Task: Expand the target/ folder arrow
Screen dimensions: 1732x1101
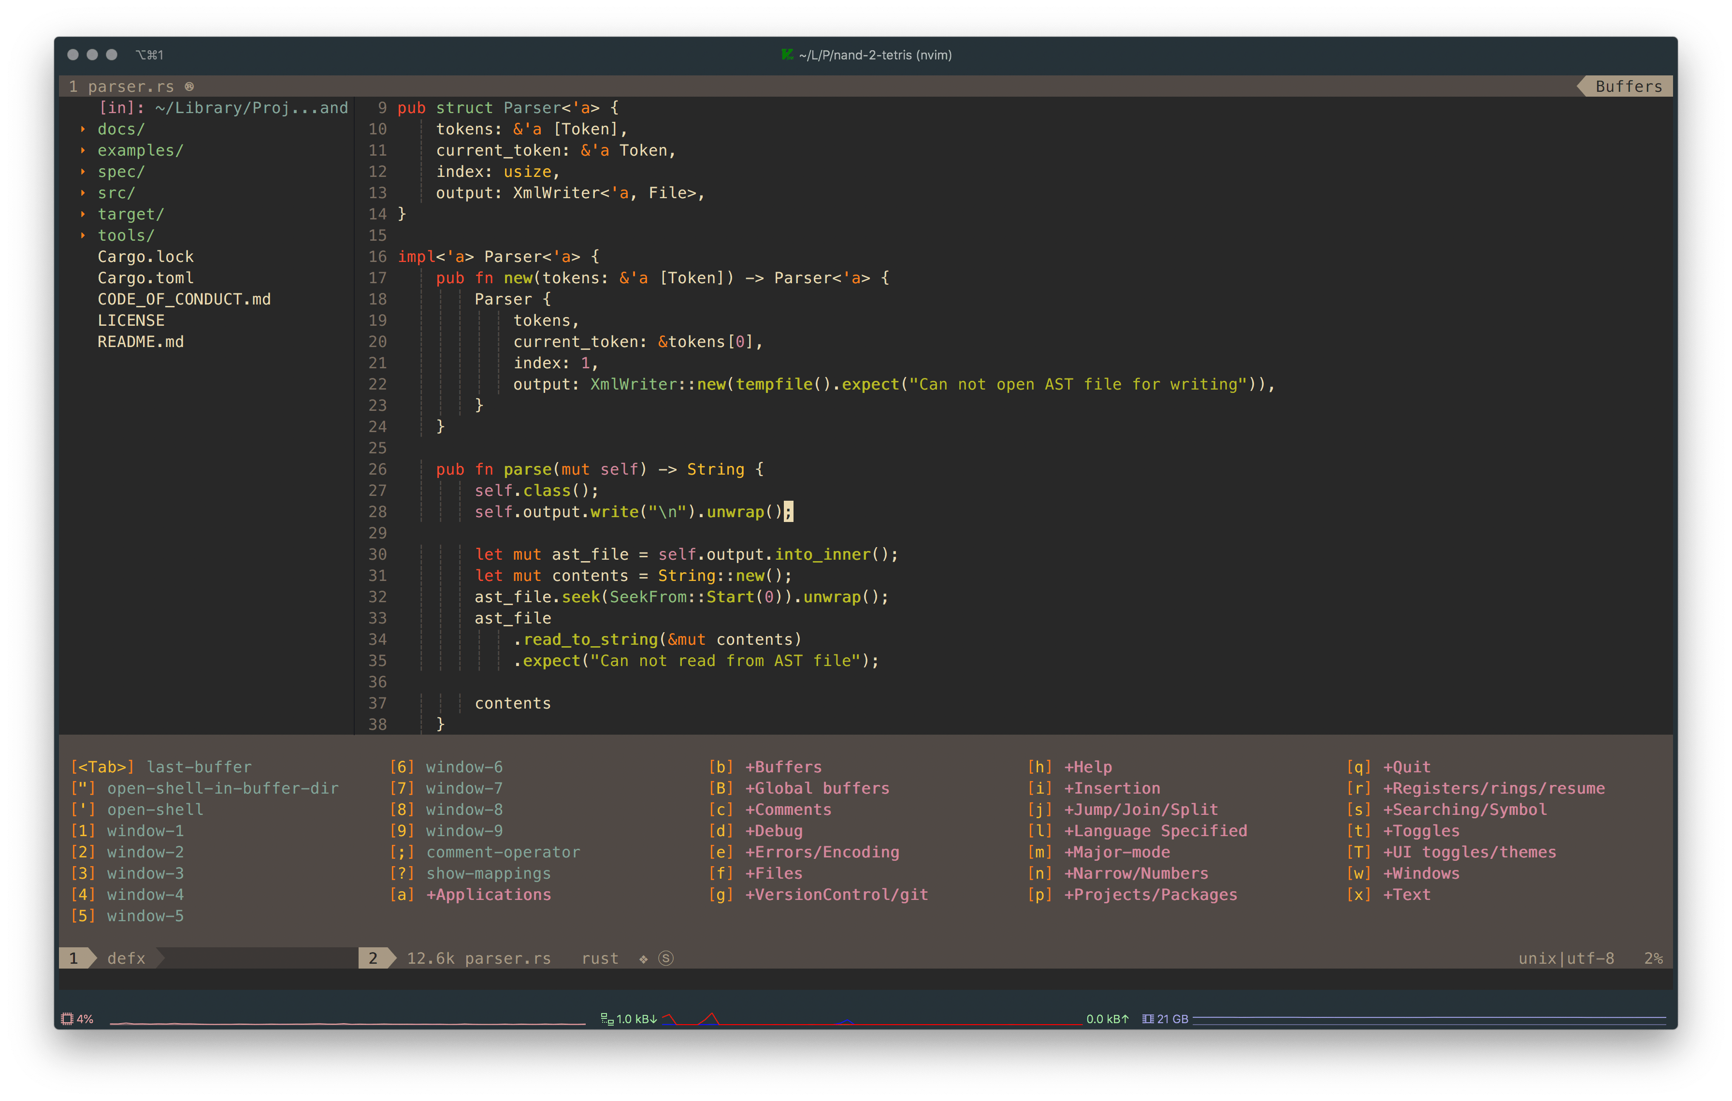Action: (x=83, y=214)
